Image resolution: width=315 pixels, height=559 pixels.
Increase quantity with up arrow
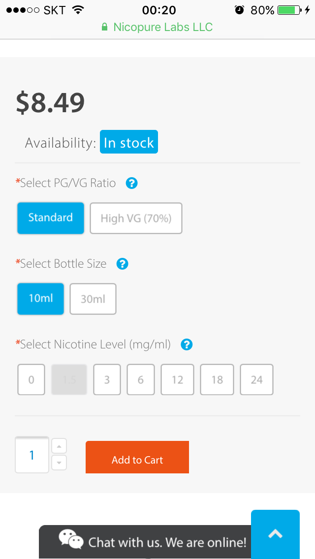point(59,446)
